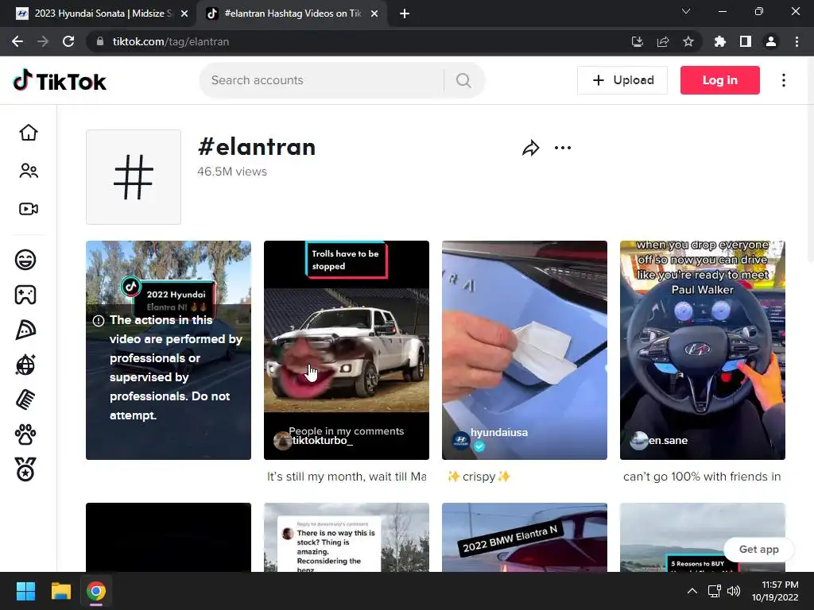The width and height of the screenshot is (814, 610).
Task: Open the Paul Walker steering wheel video
Action: (x=703, y=350)
